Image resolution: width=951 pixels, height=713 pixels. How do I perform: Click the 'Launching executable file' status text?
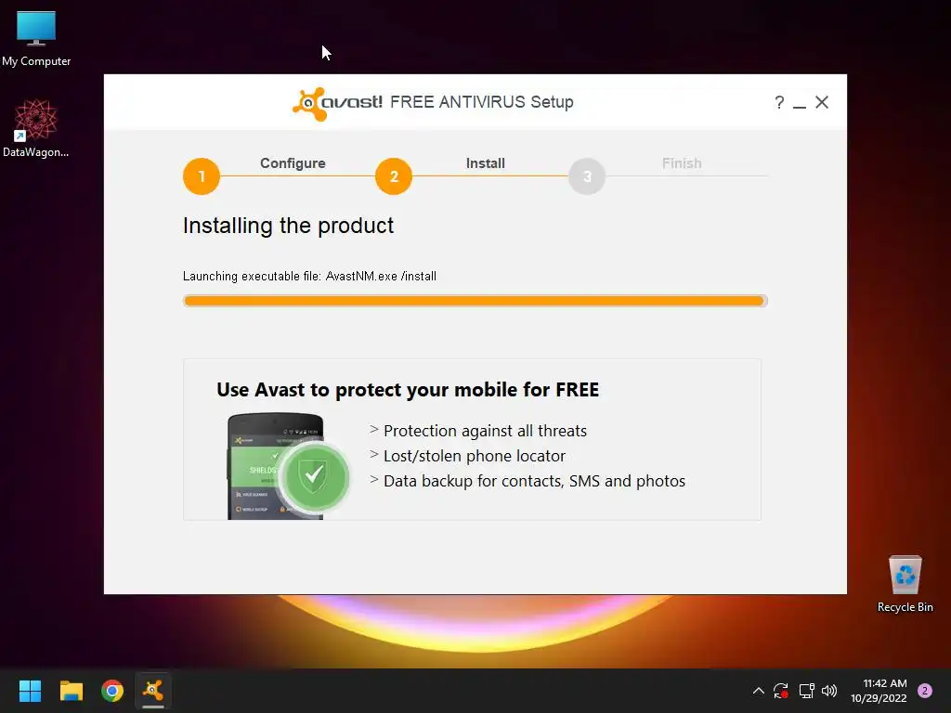(x=309, y=277)
